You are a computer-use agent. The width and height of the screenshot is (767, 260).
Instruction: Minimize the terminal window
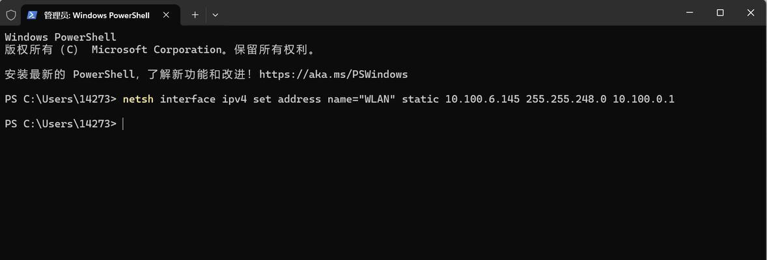[x=690, y=13]
